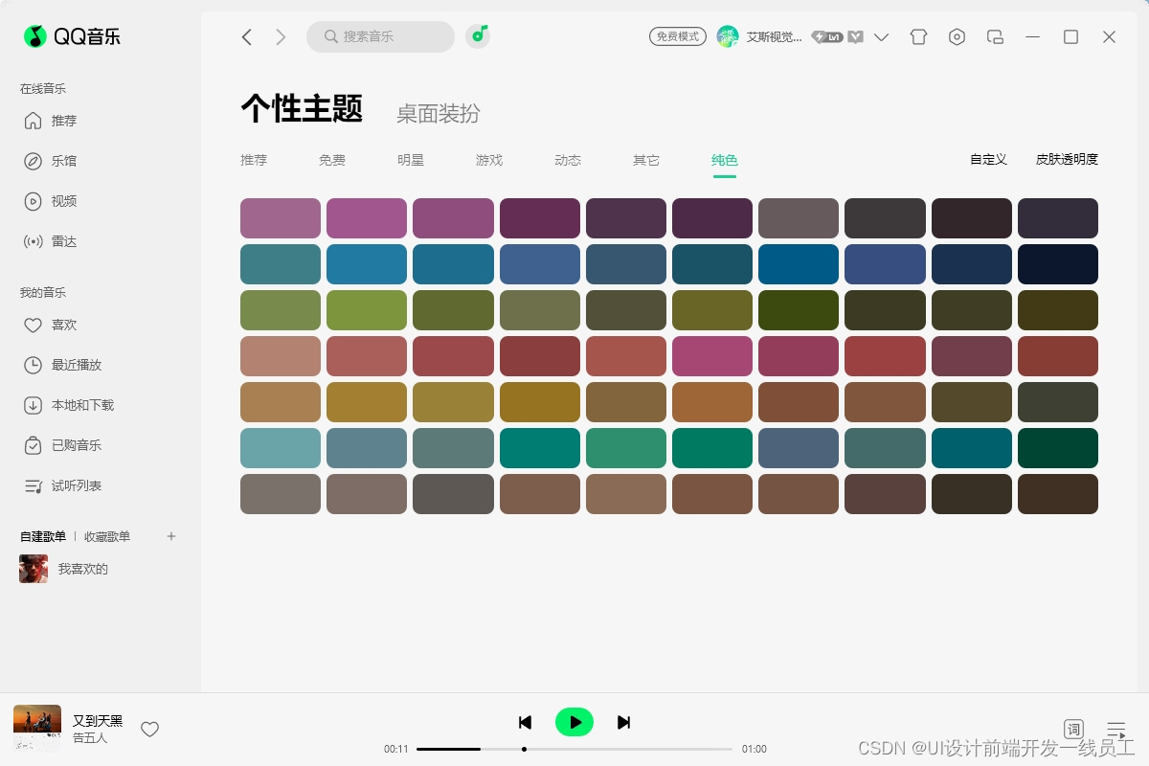Screen dimensions: 1149x766
Task: Click the green play button
Action: [x=574, y=722]
